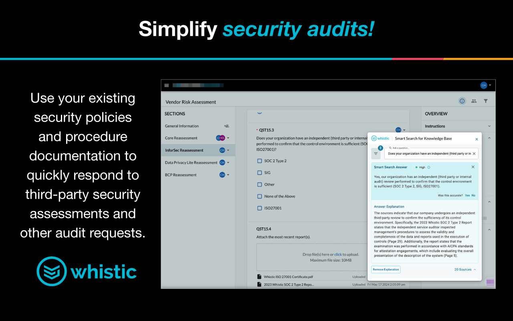Open the Smart Search filter button
This screenshot has width=513, height=321.
tap(376, 154)
